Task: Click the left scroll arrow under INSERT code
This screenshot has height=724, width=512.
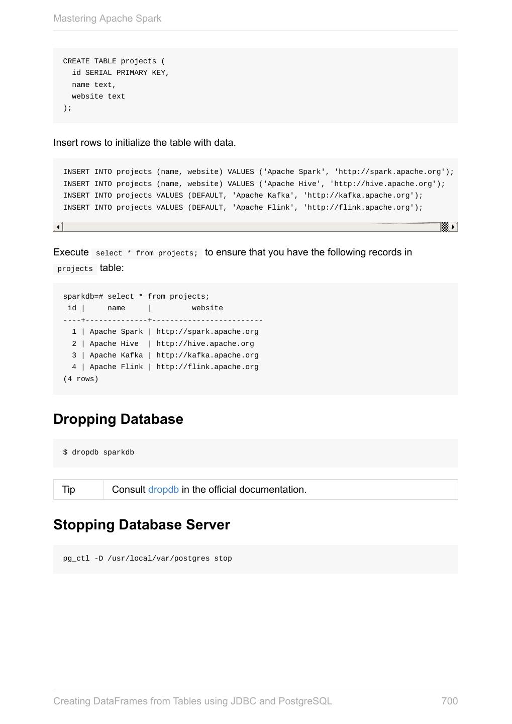Action: pyautogui.click(x=58, y=227)
